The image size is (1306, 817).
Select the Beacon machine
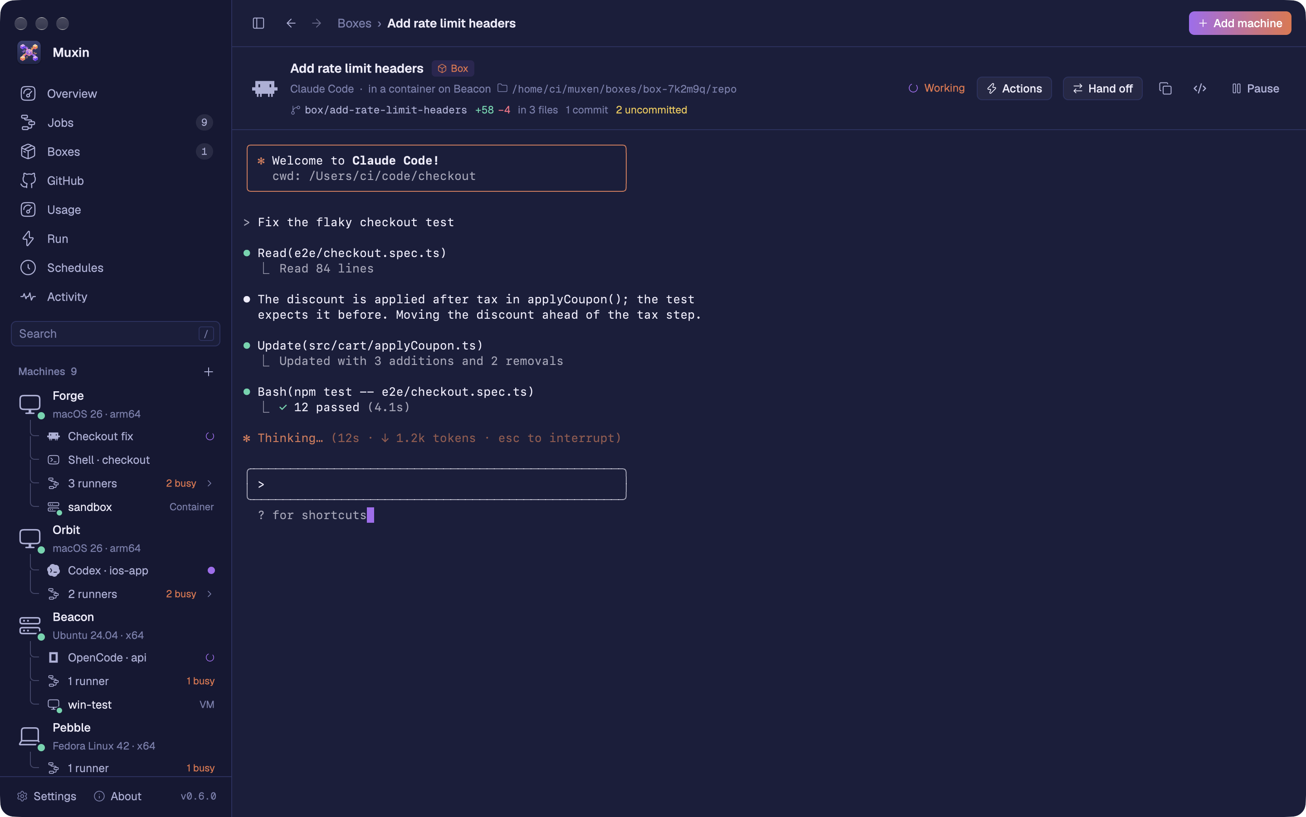coord(116,626)
